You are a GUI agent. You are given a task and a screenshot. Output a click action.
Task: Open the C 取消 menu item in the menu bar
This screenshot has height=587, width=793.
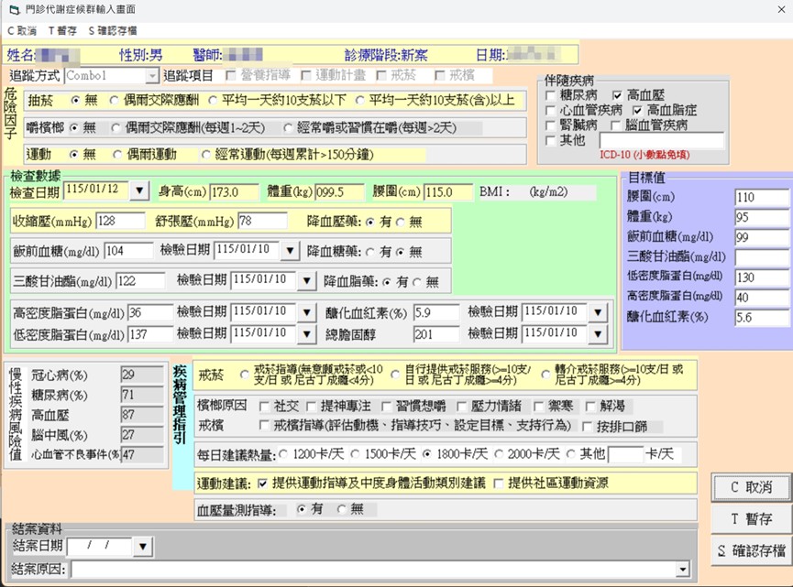[22, 30]
